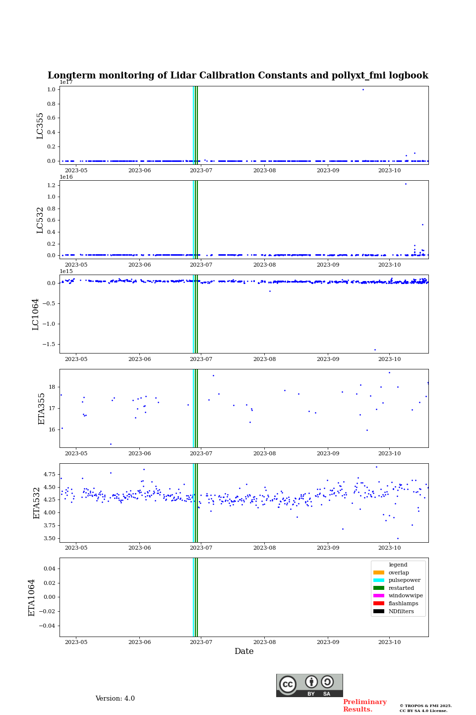Click the ETA1064 y-axis label

pyautogui.click(x=32, y=597)
